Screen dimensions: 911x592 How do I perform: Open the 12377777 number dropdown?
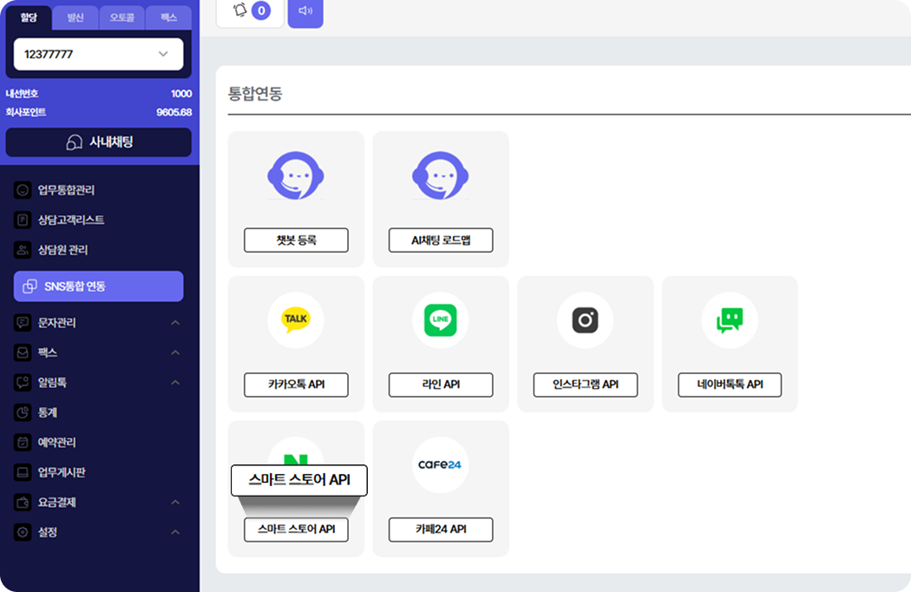coord(98,54)
